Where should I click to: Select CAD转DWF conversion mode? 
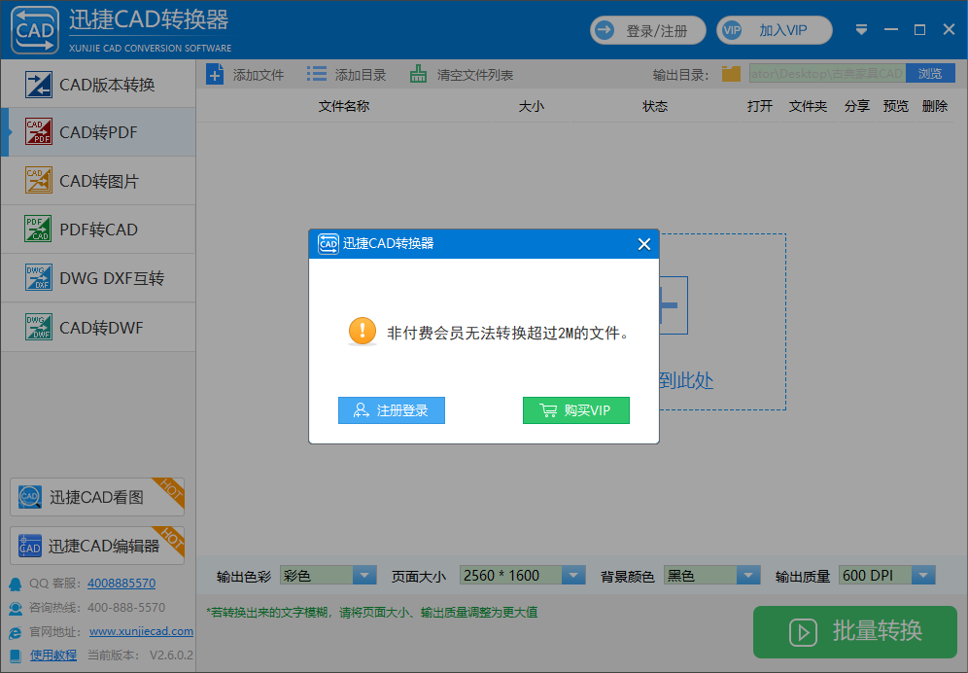(x=98, y=328)
